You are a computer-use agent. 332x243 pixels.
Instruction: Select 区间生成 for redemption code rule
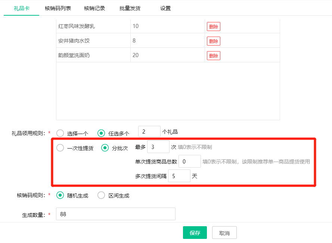[x=101, y=196]
